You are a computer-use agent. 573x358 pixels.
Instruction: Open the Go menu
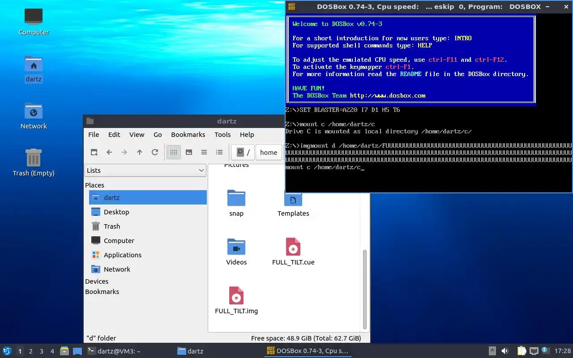coord(158,134)
